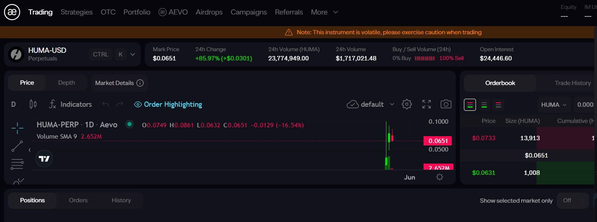Open chart settings gear

(x=407, y=104)
